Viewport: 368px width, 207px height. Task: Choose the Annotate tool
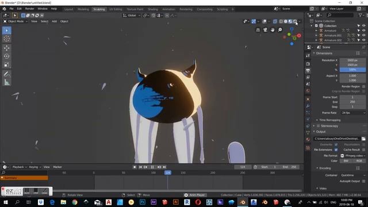point(6,74)
